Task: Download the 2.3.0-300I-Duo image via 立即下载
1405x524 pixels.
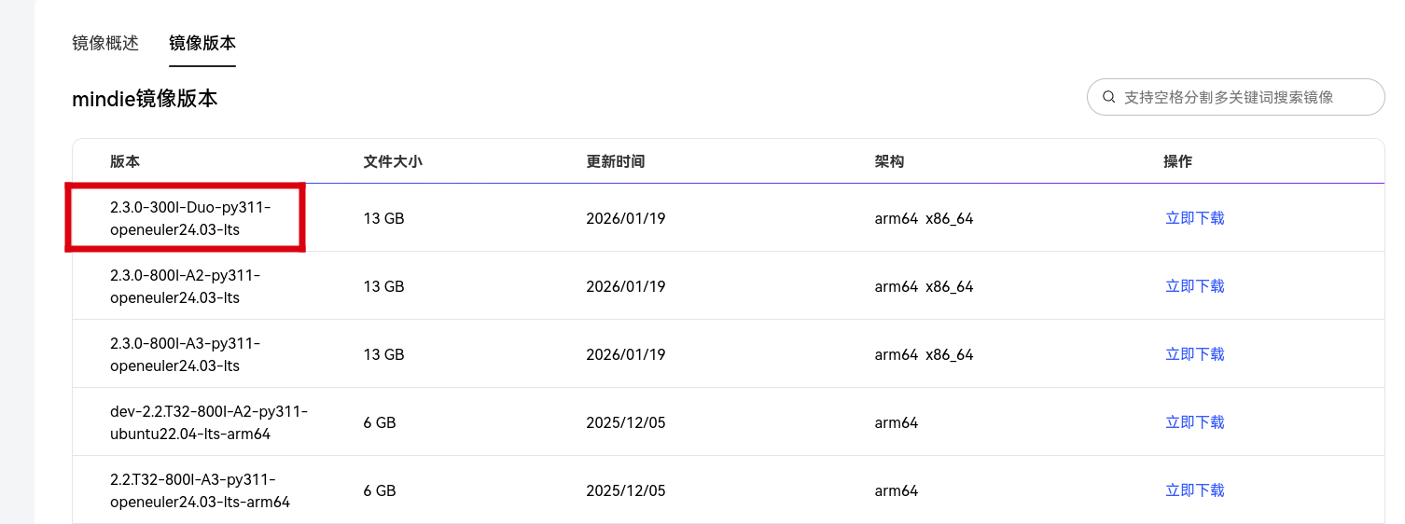Action: coord(1194,218)
